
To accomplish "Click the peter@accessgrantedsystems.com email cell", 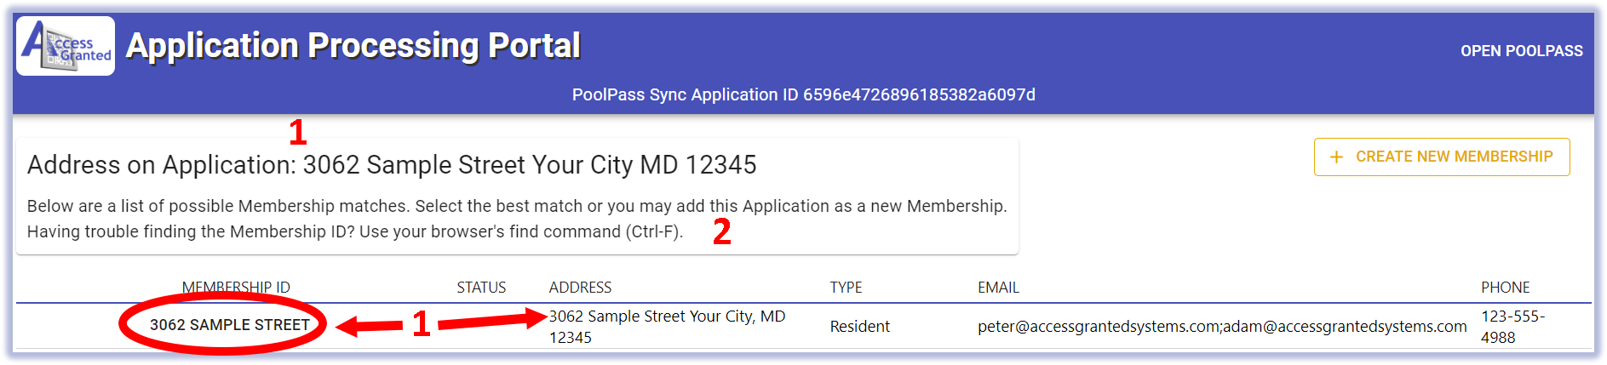I will coord(1222,327).
